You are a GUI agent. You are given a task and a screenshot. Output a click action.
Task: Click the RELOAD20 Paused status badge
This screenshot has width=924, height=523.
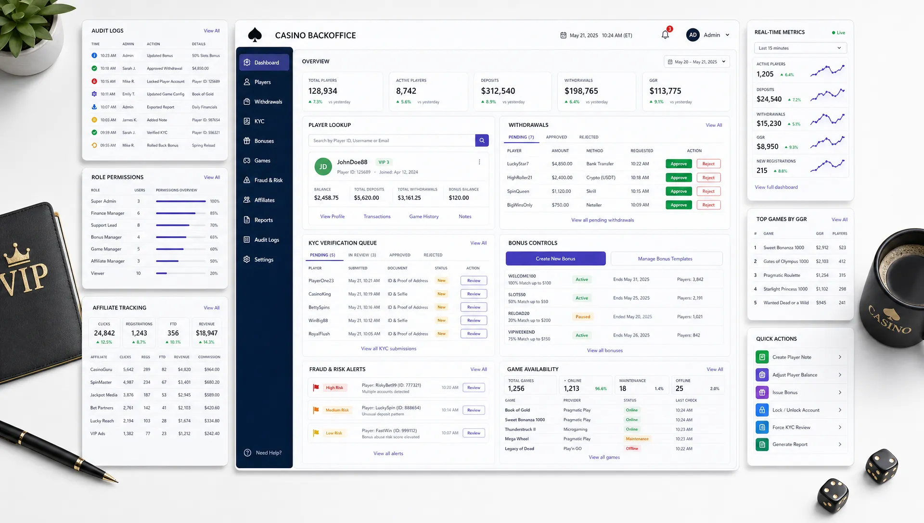point(583,317)
